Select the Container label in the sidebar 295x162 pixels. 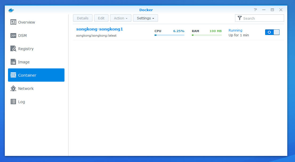coord(27,75)
